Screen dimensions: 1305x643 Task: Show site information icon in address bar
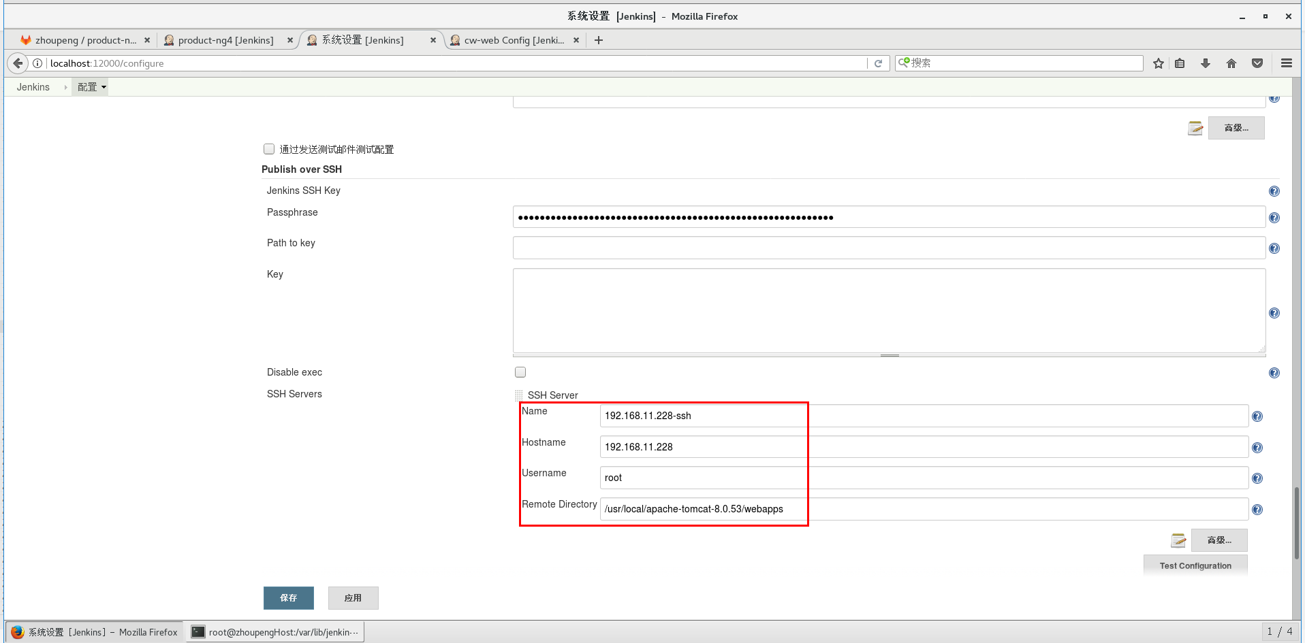[37, 63]
